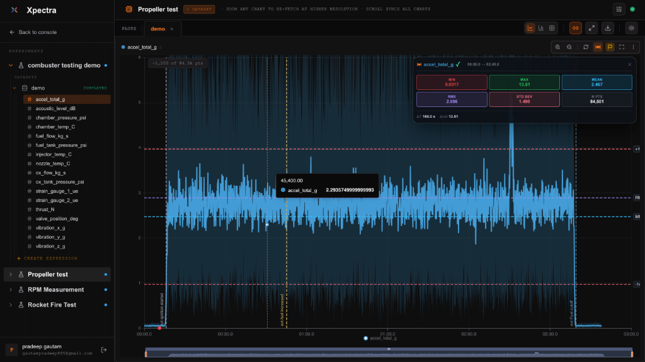Zoom in on the chart
This screenshot has width=645, height=362.
click(558, 47)
